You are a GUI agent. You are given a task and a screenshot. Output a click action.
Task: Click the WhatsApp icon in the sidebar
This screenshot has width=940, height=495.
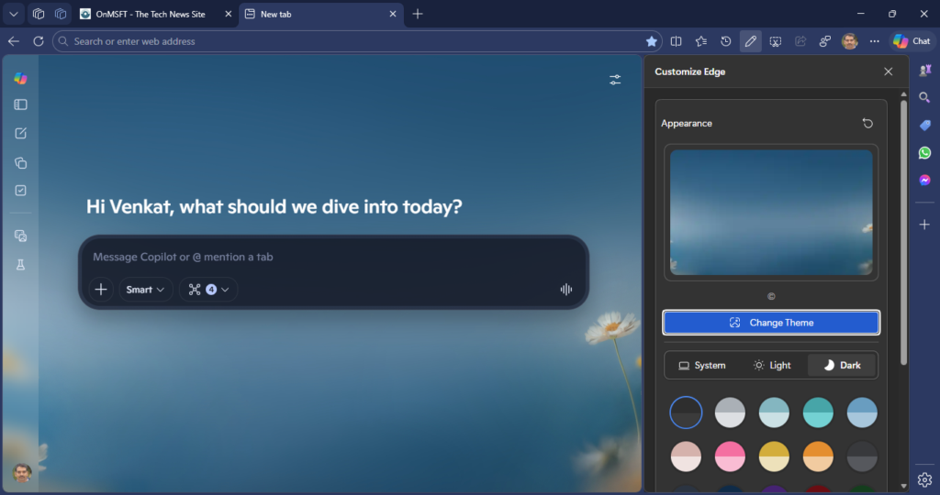click(924, 153)
